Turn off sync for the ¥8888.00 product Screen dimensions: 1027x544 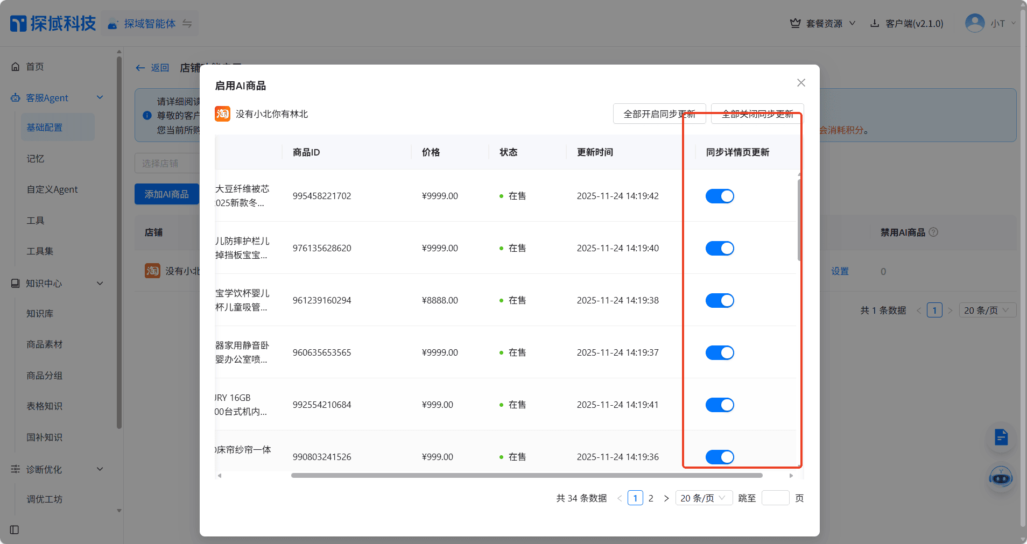[x=720, y=300]
